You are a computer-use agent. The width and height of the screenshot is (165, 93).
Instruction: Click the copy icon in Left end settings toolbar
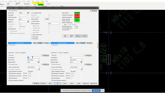pos(43,43)
